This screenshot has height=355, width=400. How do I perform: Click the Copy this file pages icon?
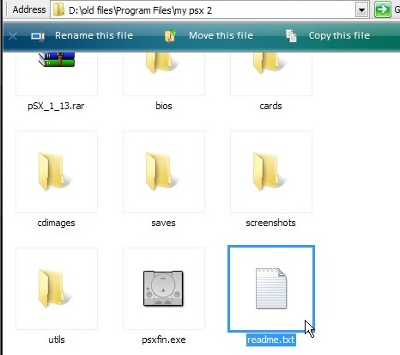point(291,36)
